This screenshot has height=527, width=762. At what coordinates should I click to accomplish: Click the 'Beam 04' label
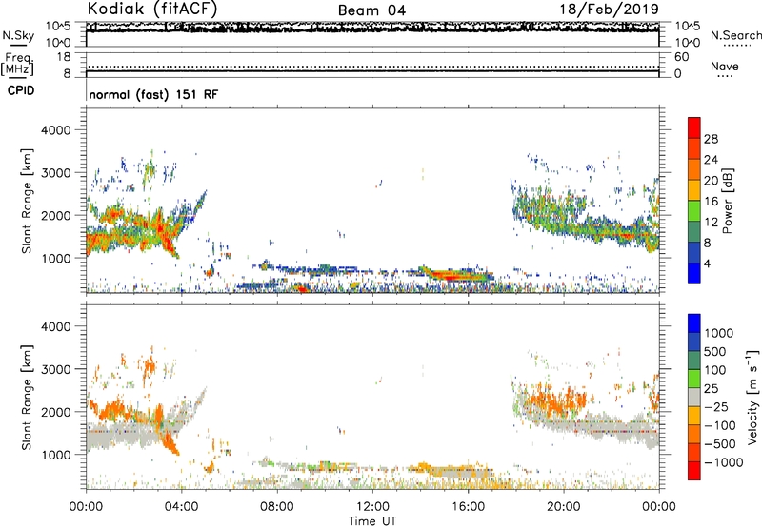click(371, 10)
